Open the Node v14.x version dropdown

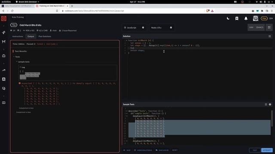click(x=162, y=27)
